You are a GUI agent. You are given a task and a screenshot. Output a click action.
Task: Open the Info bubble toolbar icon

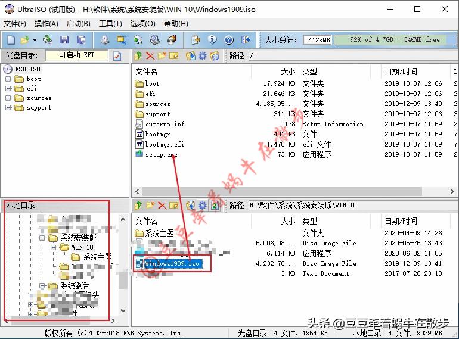click(x=212, y=40)
